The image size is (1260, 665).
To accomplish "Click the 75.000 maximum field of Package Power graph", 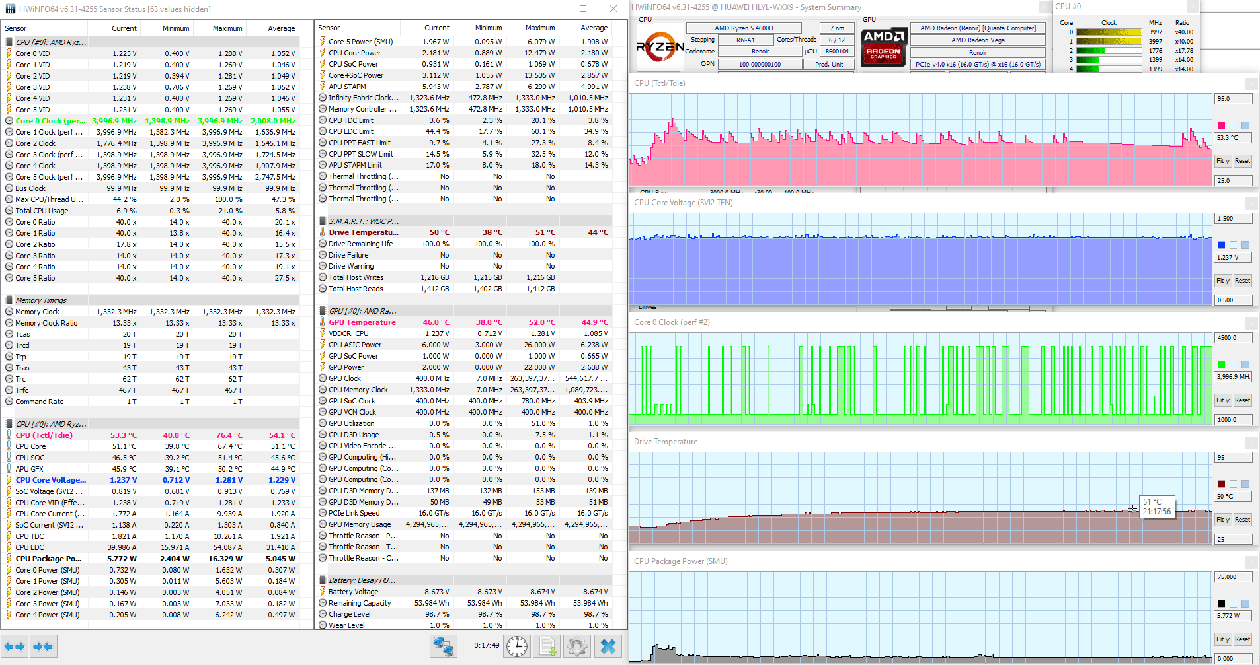I will point(1234,577).
